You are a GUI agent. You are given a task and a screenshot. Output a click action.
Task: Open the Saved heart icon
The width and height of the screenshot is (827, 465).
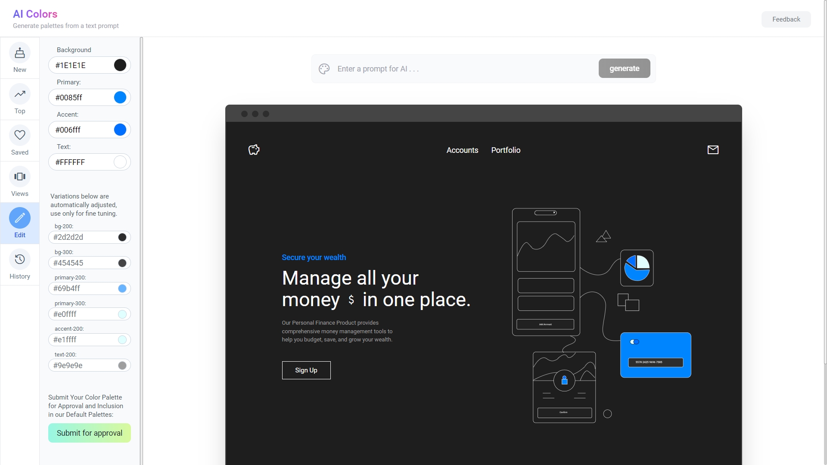pyautogui.click(x=20, y=136)
